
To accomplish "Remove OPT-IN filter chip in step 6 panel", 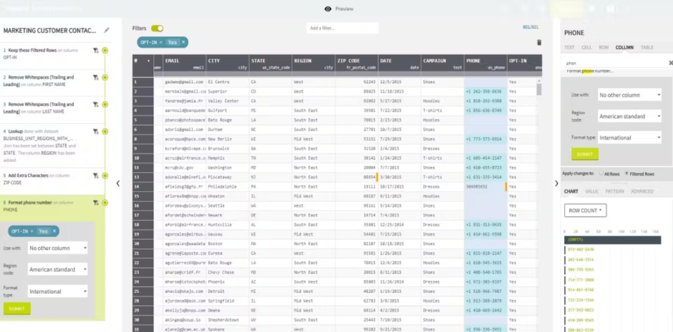I will pyautogui.click(x=54, y=231).
